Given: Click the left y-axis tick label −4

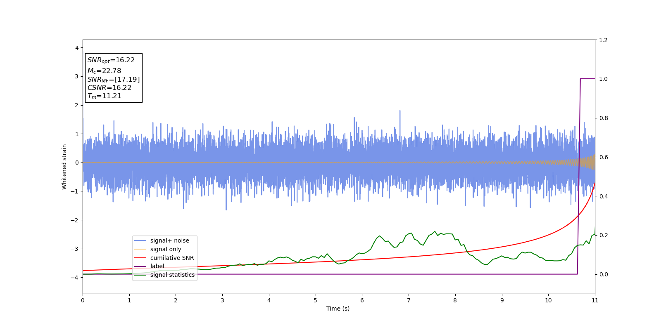Looking at the screenshot, I should (x=74, y=278).
